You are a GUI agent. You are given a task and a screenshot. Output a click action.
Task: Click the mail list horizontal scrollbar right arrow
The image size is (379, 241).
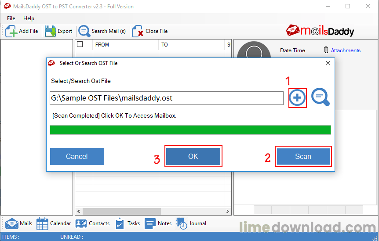tap(227, 211)
